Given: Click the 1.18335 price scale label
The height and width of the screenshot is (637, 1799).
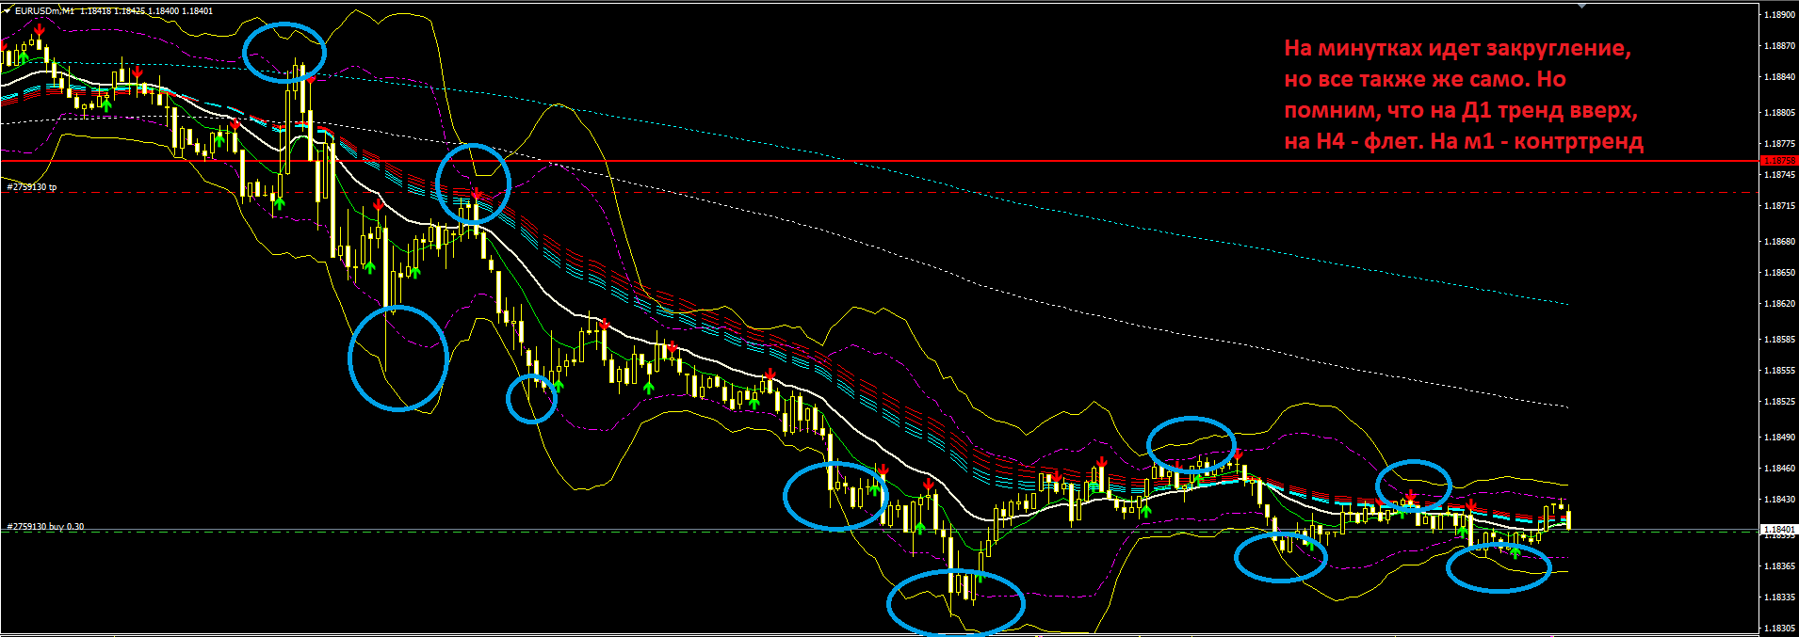Looking at the screenshot, I should pos(1779,597).
